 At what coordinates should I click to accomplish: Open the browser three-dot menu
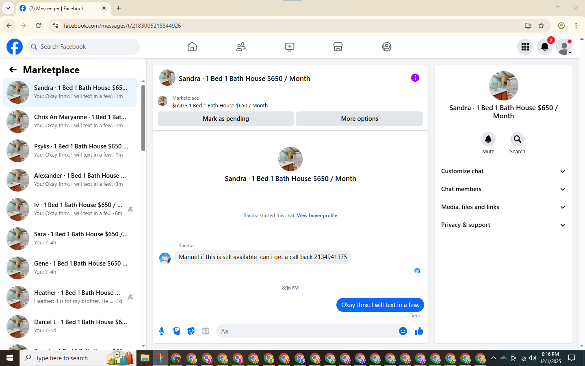tap(576, 26)
